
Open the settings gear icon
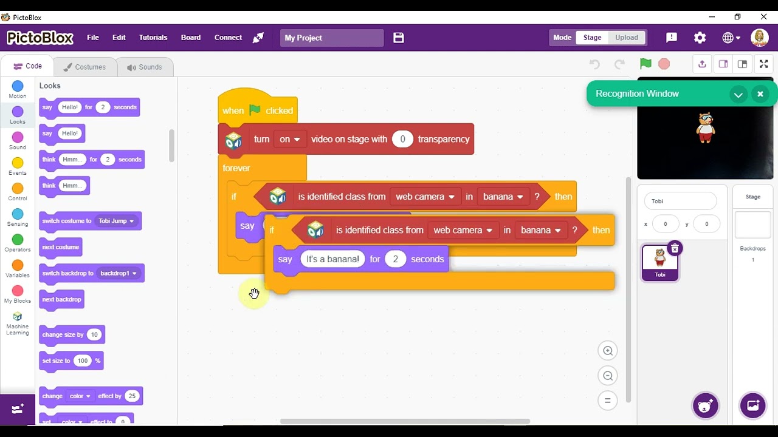point(700,38)
